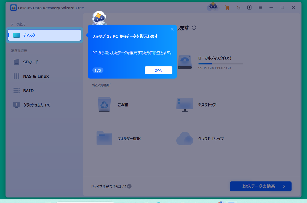Viewport: 307px width, 203px height.
Task: Click the SD card icon in sidebar
Action: (17, 62)
